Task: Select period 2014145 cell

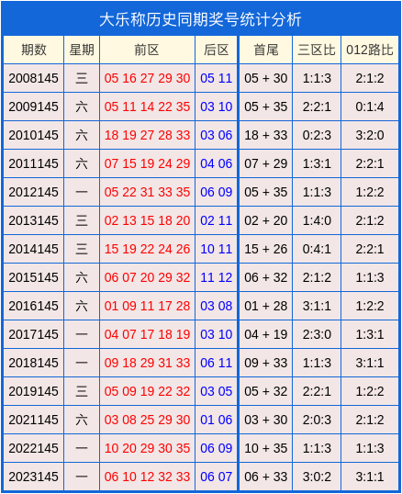Action: pos(34,249)
